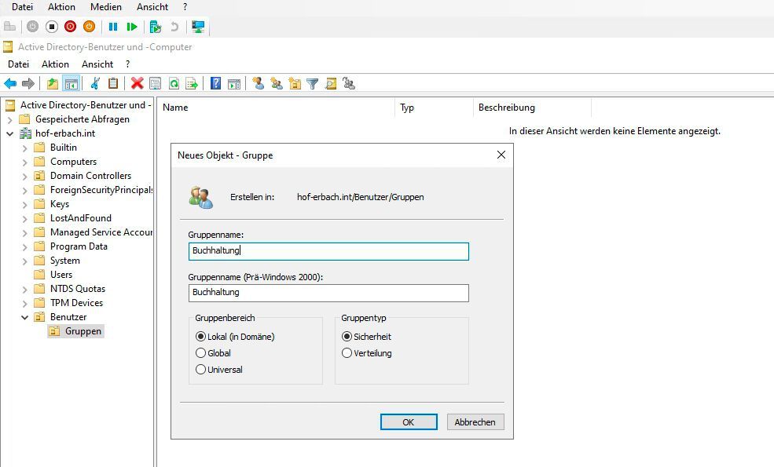The height and width of the screenshot is (467, 774).
Task: Click the Checkpoint icon in the VM toolbar
Action: click(x=154, y=26)
